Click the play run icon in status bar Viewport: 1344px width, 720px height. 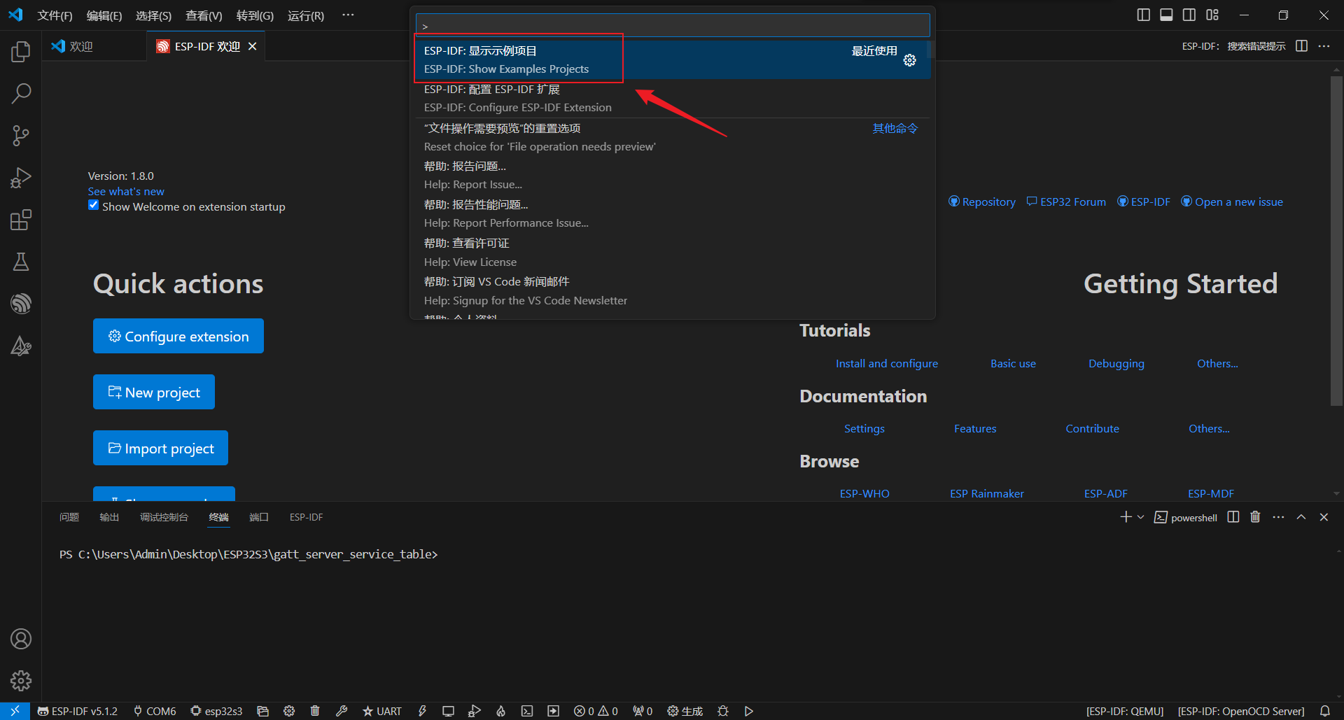pyautogui.click(x=749, y=711)
